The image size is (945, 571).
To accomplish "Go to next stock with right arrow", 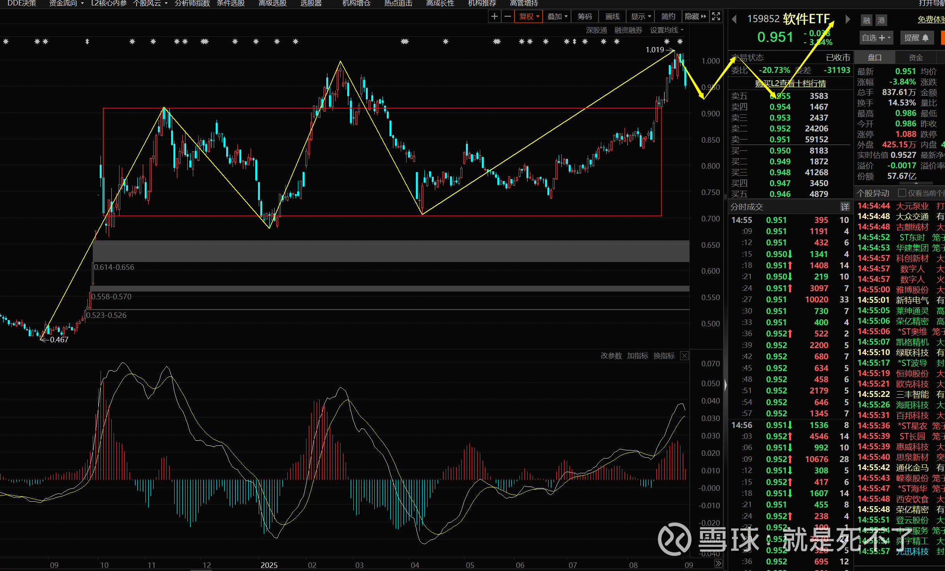I will click(x=848, y=19).
